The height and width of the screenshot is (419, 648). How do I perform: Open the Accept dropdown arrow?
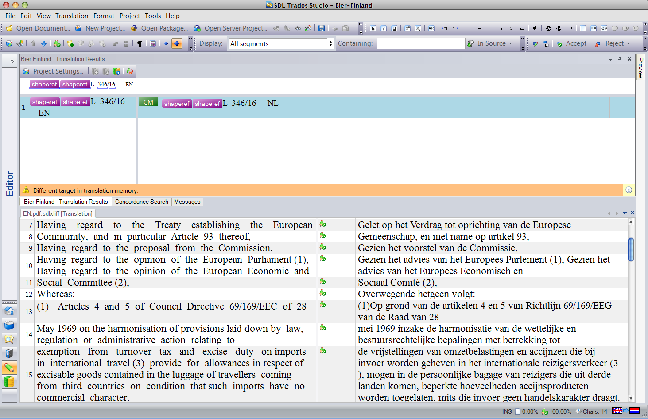[x=591, y=43]
